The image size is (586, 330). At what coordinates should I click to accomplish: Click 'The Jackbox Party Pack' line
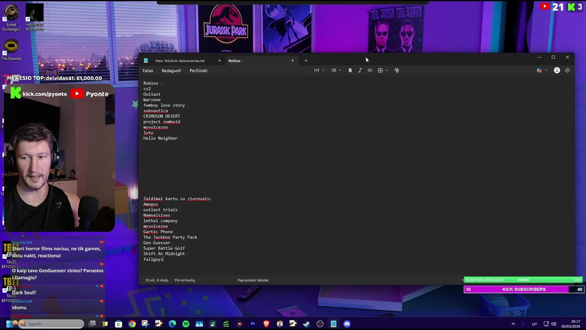pos(170,237)
